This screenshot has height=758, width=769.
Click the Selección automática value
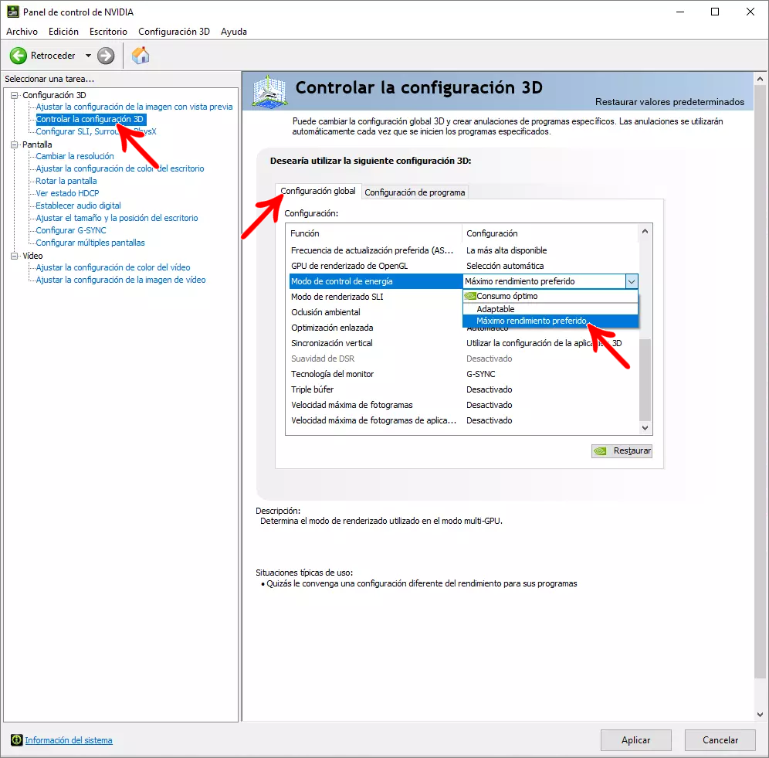click(505, 266)
